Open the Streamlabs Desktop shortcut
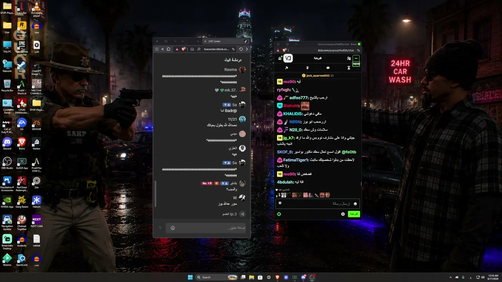The image size is (502, 282). (x=7, y=241)
